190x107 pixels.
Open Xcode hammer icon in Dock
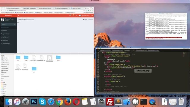(127, 102)
